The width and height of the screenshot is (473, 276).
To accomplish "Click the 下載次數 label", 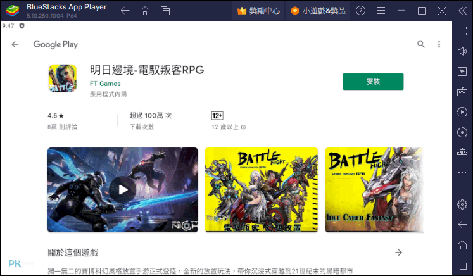I will coord(142,127).
